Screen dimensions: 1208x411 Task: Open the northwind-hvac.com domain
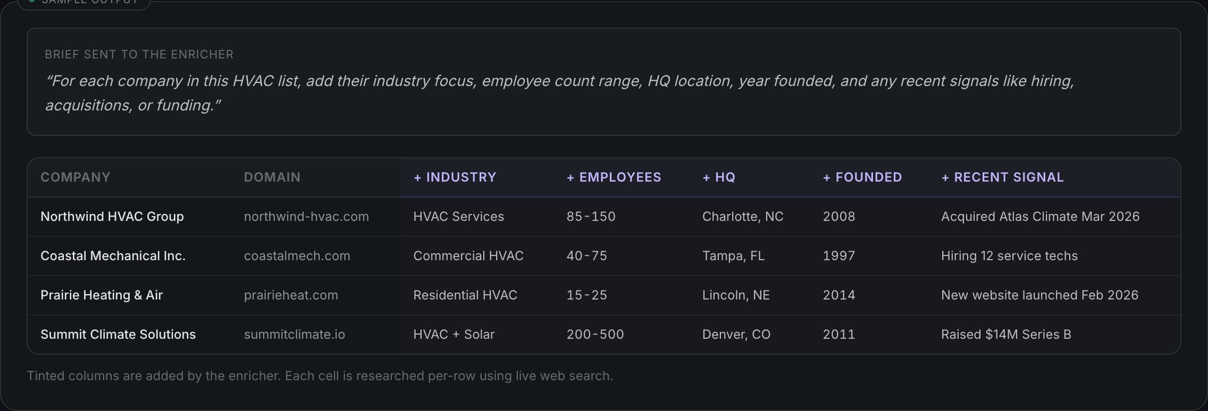pyautogui.click(x=306, y=217)
